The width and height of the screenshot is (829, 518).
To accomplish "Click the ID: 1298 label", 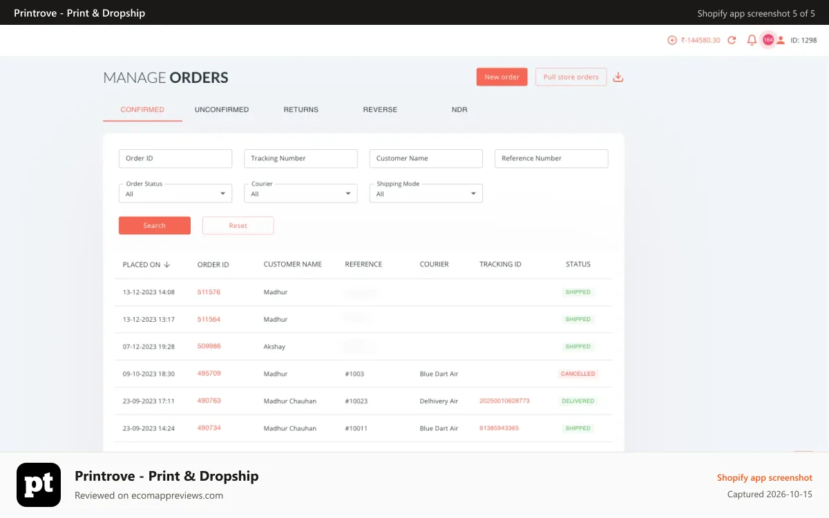I will point(804,40).
